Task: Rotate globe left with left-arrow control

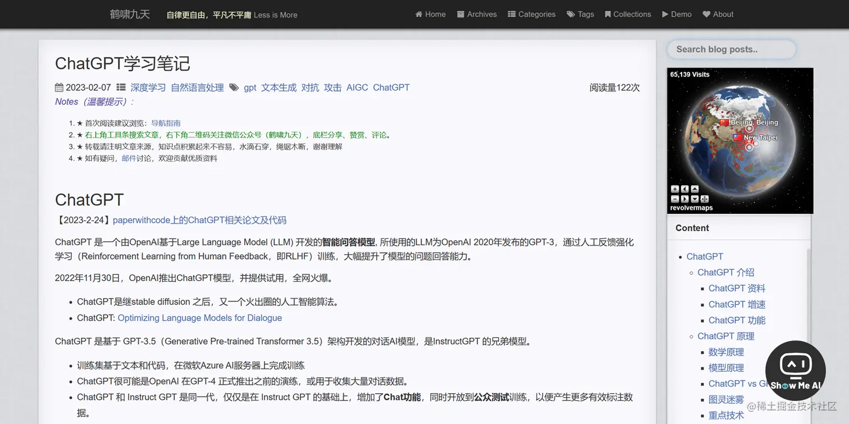Action: (685, 189)
